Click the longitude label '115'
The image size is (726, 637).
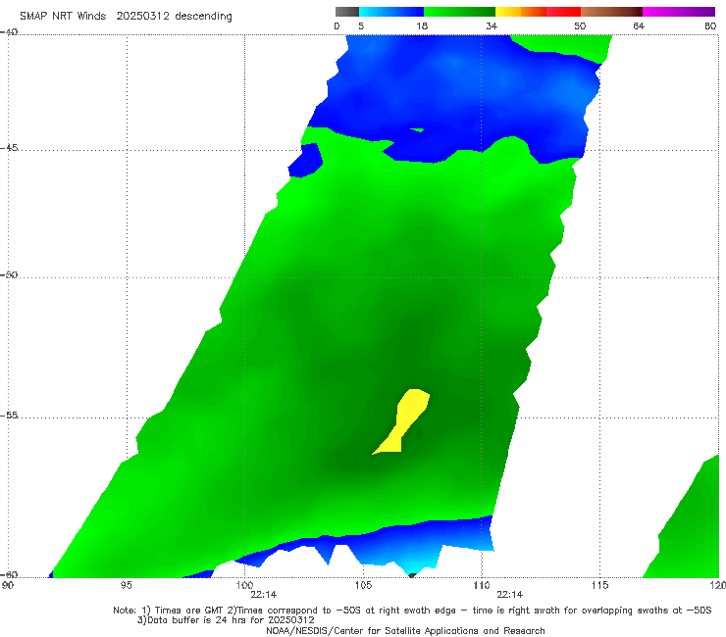tap(599, 585)
